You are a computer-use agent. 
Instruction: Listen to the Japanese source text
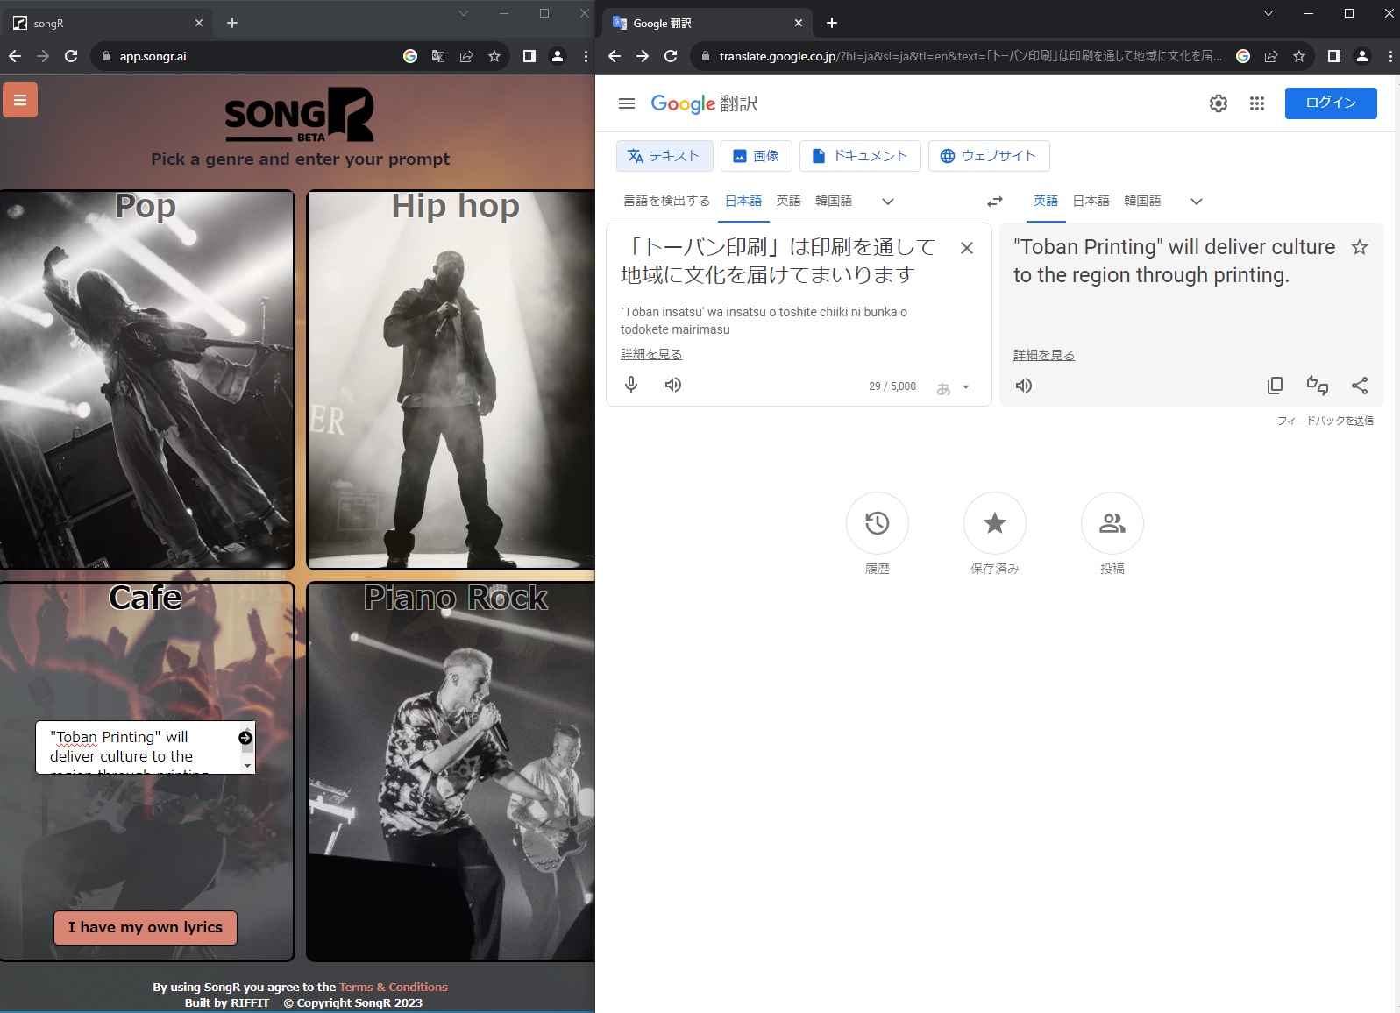672,385
